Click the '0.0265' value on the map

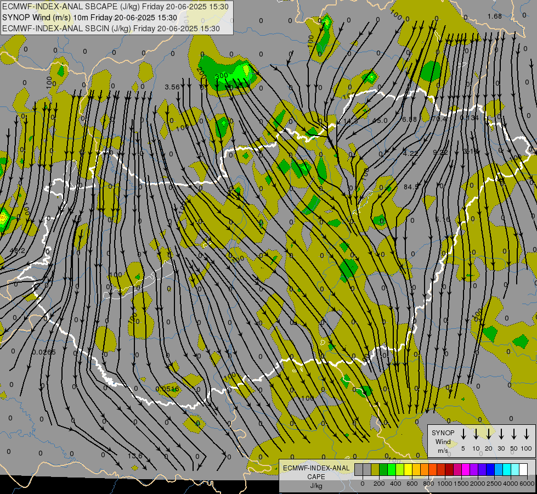44,352
